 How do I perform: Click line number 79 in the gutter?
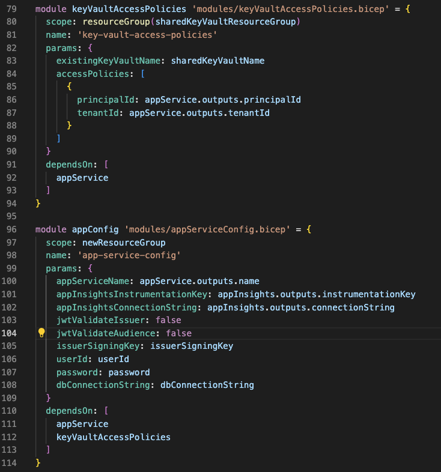pos(11,9)
